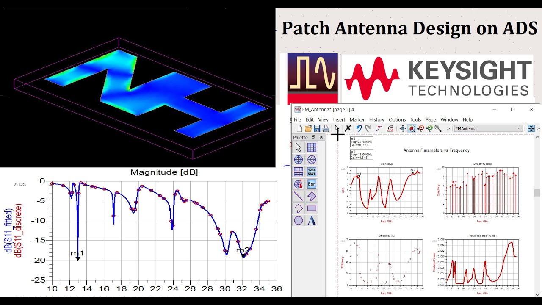Activate the Zoom Area icon
542x305 pixels.
point(412,128)
